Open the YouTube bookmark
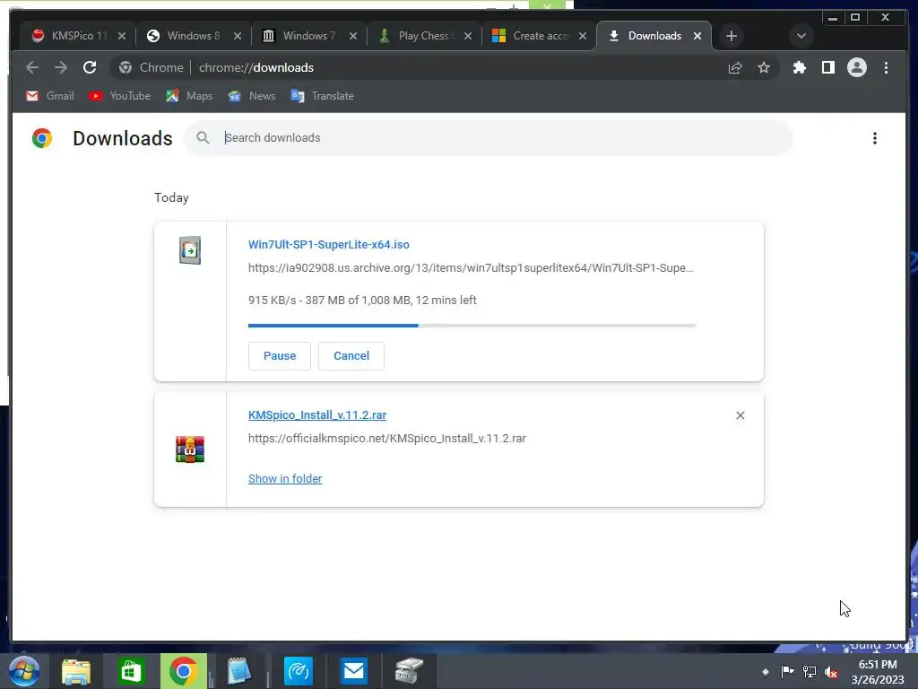Viewport: 918px width, 689px height. point(120,95)
